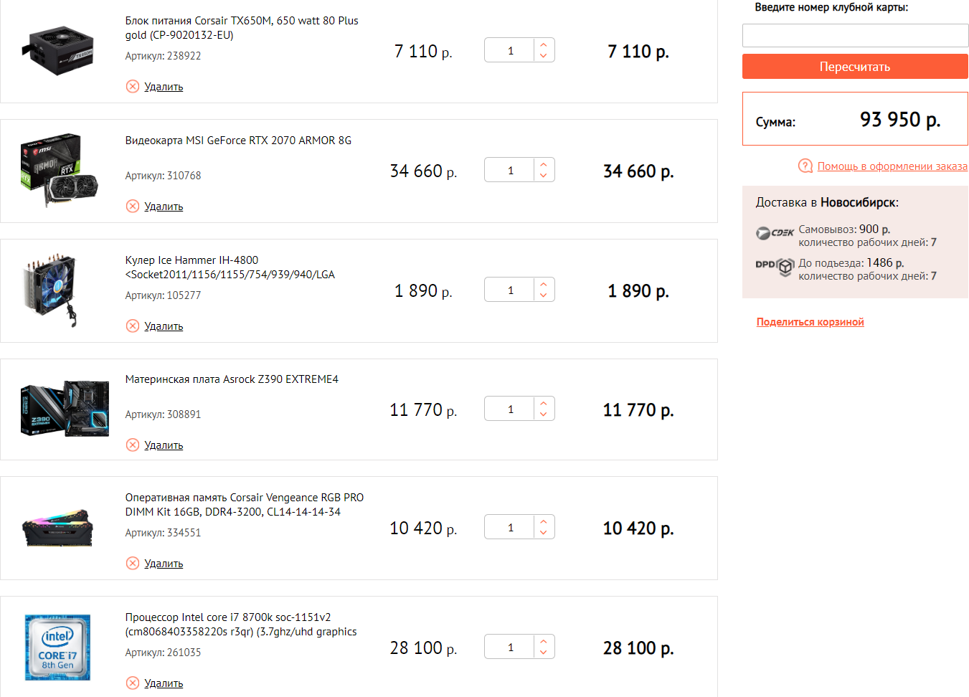Image resolution: width=969 pixels, height=697 pixels.
Task: Click quantity field for Asrock Z390 motherboard
Action: pos(510,409)
